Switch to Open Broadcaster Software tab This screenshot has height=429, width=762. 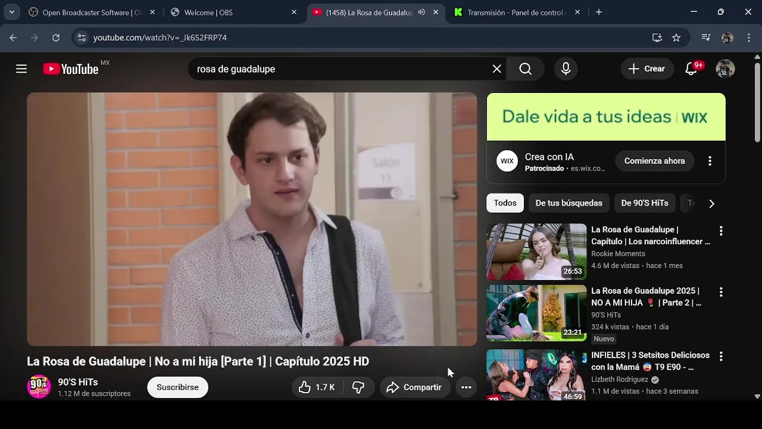click(x=90, y=12)
